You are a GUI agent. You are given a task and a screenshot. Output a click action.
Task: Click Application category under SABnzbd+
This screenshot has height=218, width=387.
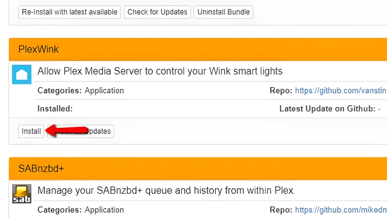(x=104, y=210)
